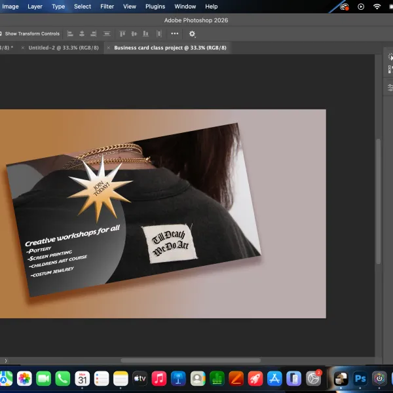This screenshot has width=393, height=393.
Task: Close the Business card class project tab
Action: pyautogui.click(x=109, y=48)
